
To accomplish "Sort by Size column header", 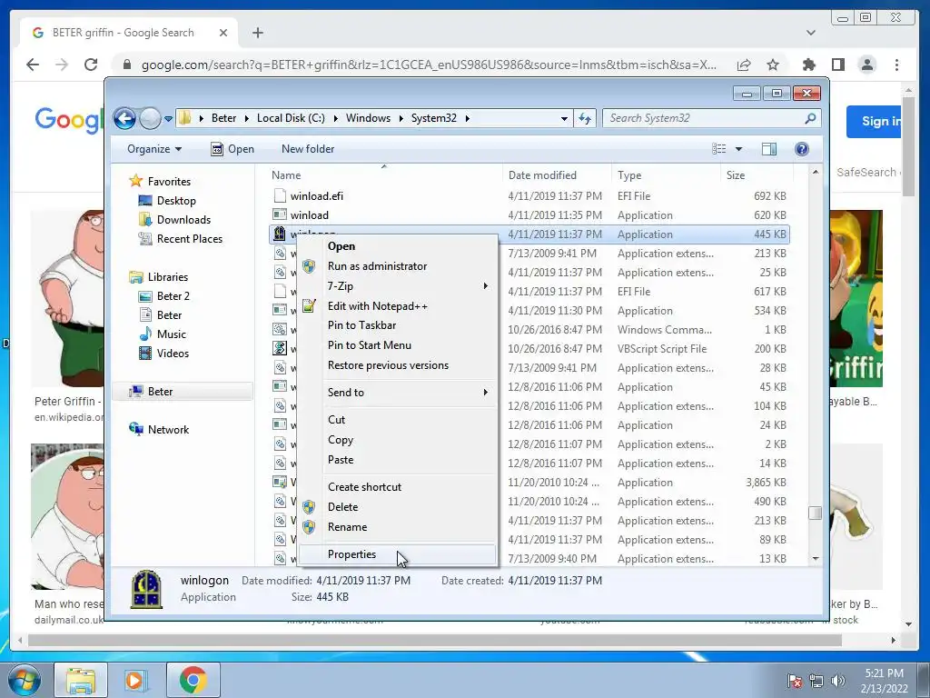I will pos(736,175).
